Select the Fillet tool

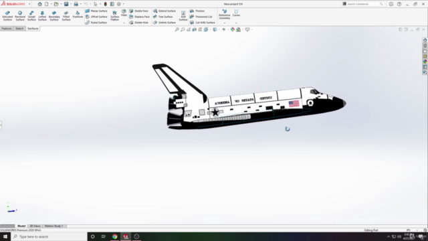(124, 13)
